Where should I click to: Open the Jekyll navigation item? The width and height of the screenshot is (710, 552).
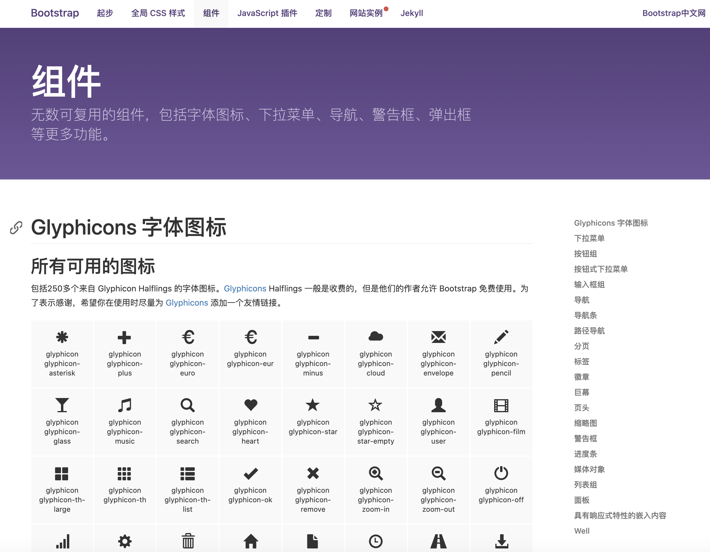(411, 13)
